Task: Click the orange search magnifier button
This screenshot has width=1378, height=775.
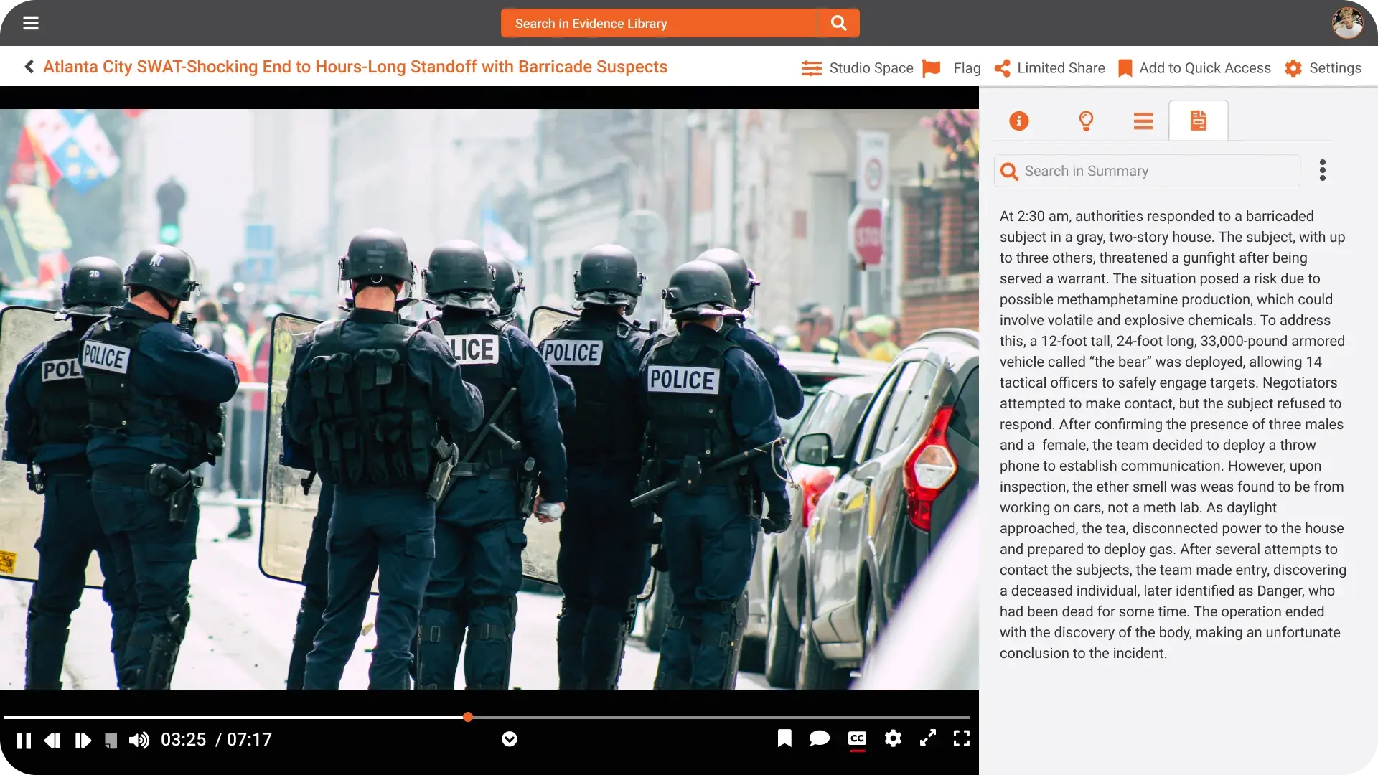Action: [x=838, y=23]
